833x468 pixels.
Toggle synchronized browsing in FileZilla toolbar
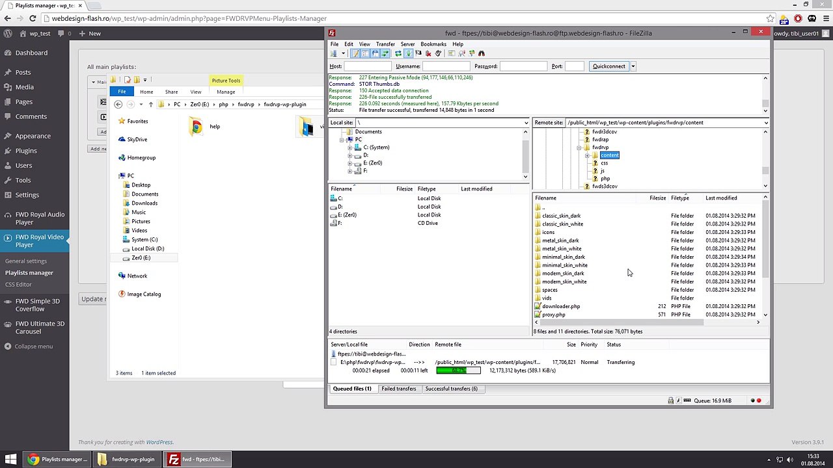(x=471, y=53)
